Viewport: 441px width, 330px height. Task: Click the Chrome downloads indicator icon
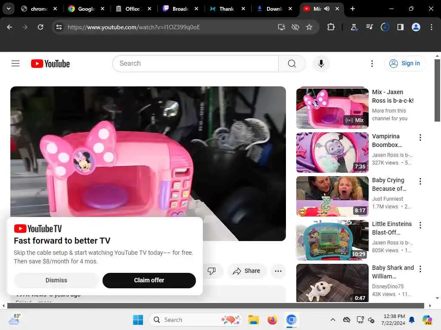coord(385,27)
